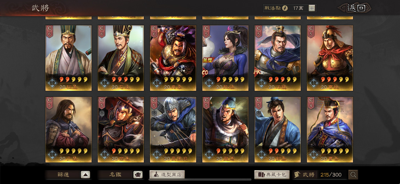
Task: Expand the 篩選 filter arrow
Action: 86,175
